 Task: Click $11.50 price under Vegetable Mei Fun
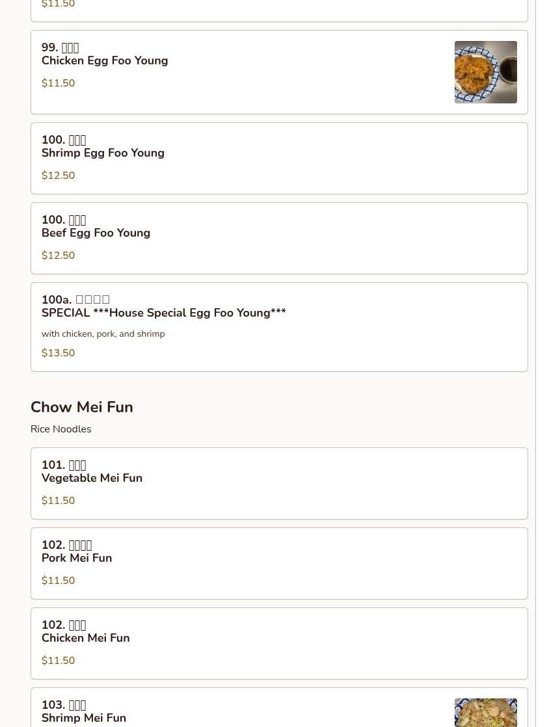pyautogui.click(x=58, y=501)
